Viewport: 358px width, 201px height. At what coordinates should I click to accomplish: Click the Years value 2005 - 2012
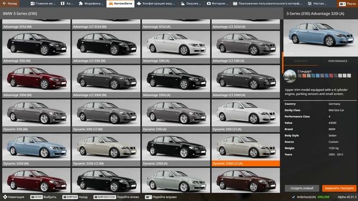click(336, 155)
